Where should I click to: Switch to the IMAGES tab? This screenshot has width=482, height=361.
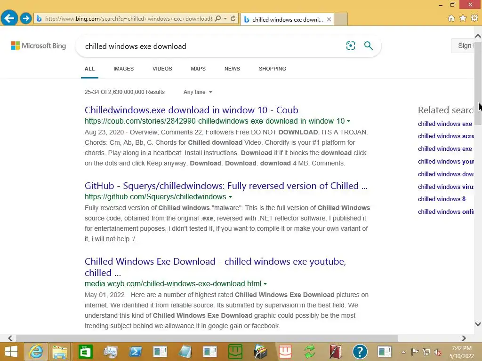(x=124, y=69)
